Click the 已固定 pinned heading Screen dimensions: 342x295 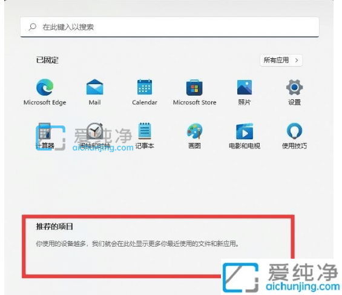click(x=47, y=60)
